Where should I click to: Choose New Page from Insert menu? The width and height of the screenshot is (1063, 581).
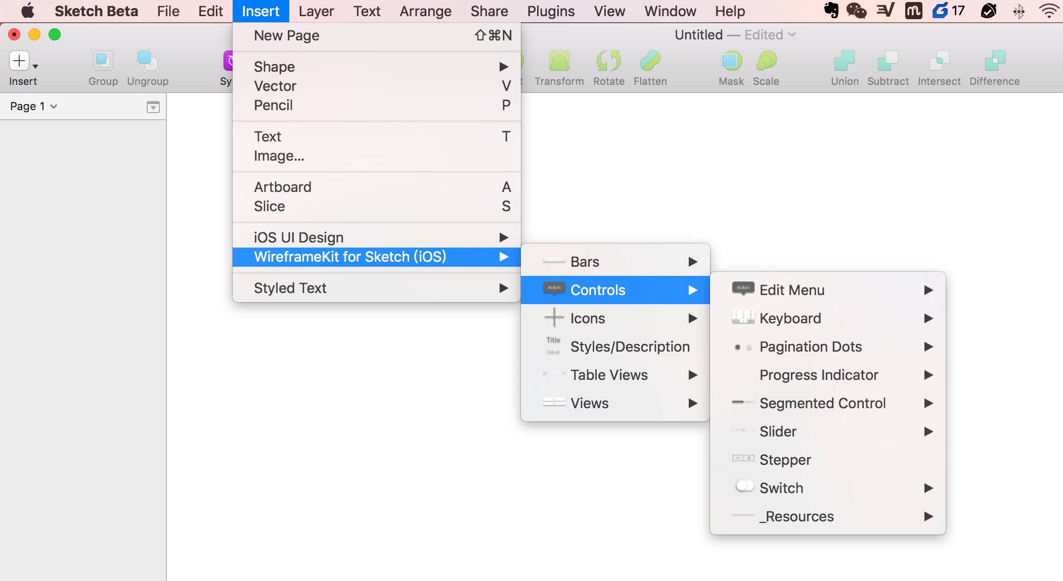377,35
